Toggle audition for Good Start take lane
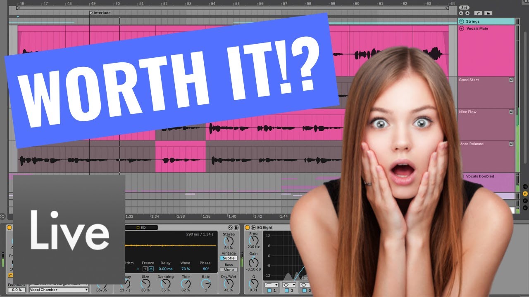This screenshot has width=529, height=297. [511, 80]
